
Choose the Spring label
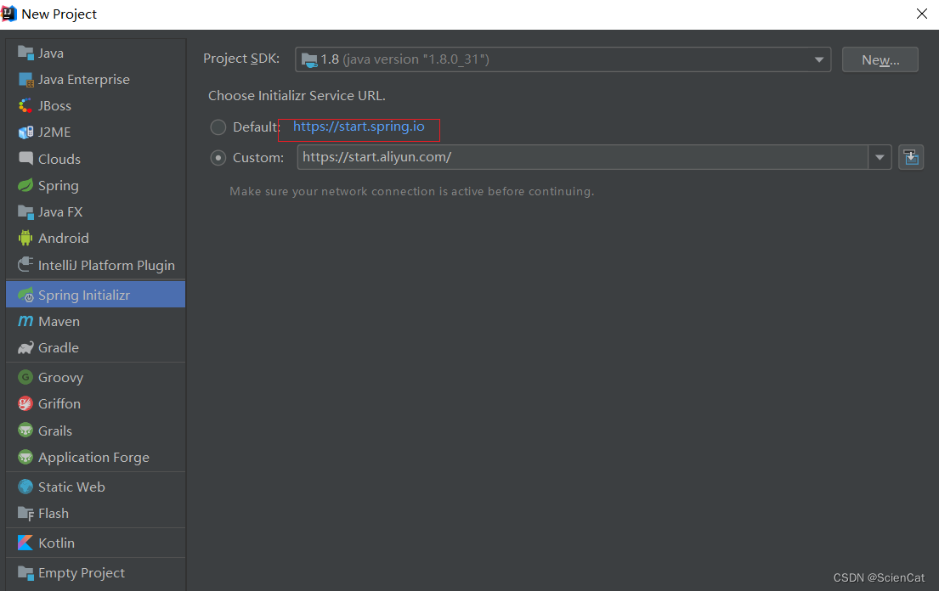click(x=58, y=186)
